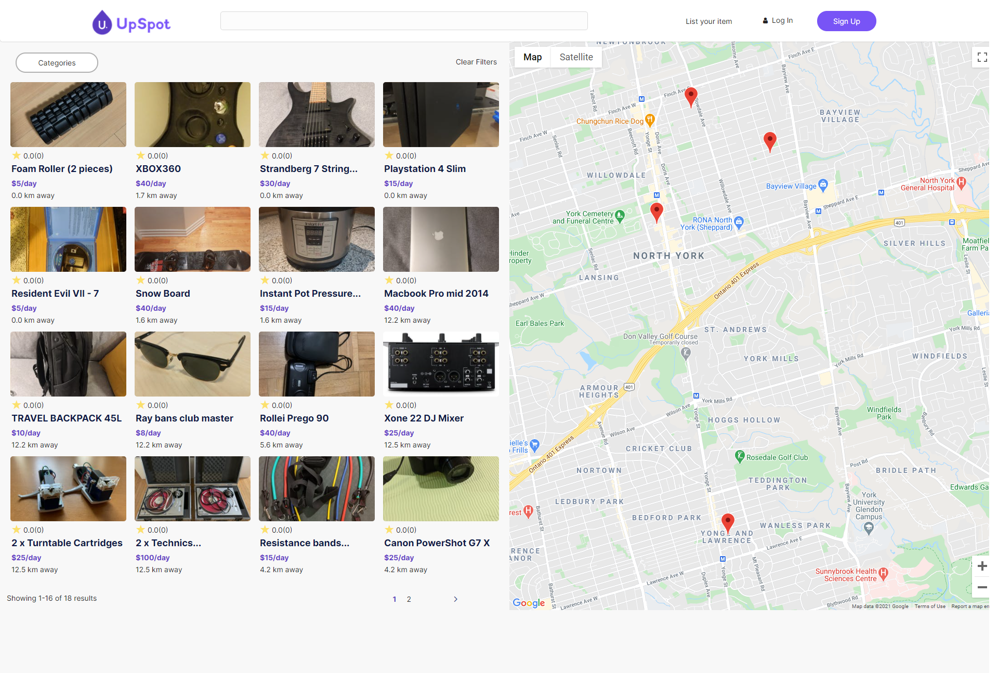
Task: Click red map pin near North York
Action: point(656,211)
